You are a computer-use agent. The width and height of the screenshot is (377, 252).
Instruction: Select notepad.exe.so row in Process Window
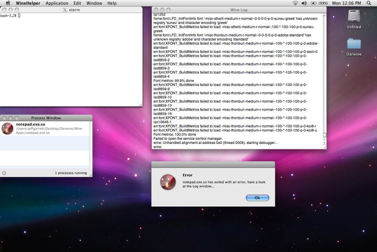[45, 128]
